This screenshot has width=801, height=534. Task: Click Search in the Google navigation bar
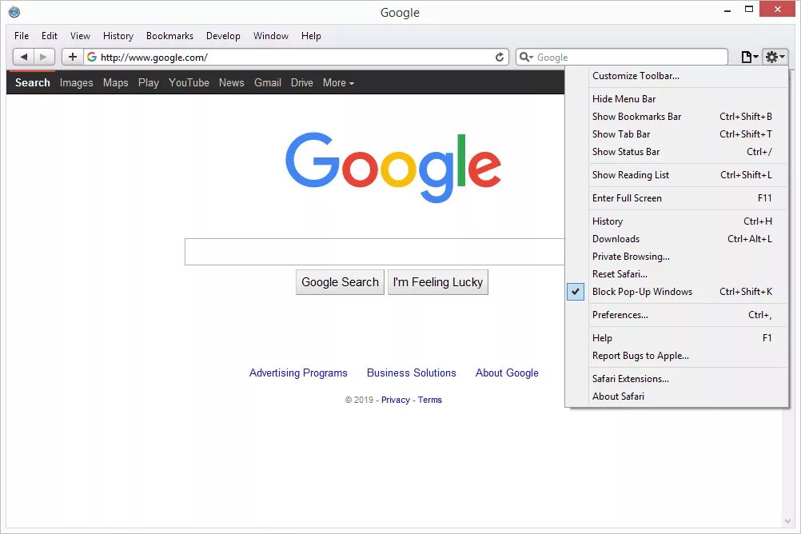point(33,83)
